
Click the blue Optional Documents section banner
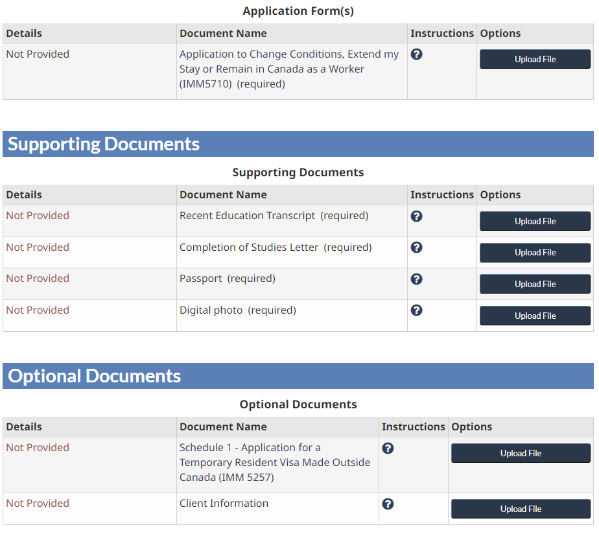tap(298, 376)
